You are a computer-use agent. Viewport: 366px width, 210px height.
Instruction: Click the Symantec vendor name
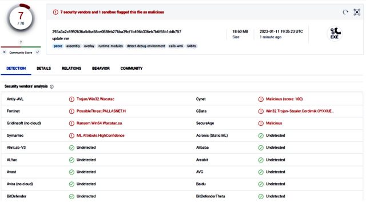click(x=15, y=136)
